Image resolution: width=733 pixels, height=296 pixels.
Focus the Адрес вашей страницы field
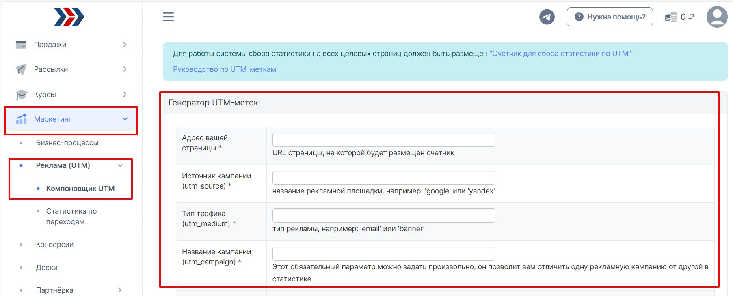pos(384,139)
